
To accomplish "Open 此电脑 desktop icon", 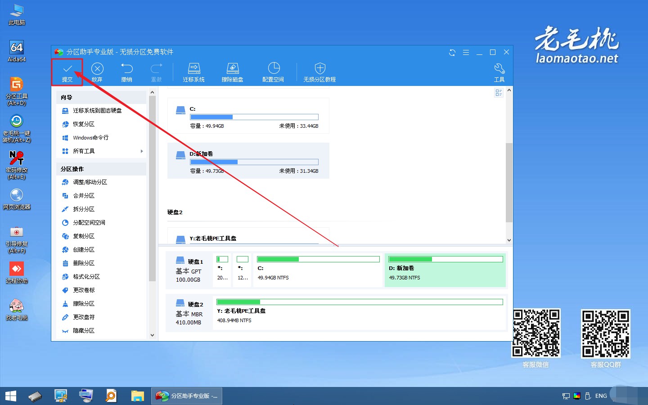I will coord(17,14).
